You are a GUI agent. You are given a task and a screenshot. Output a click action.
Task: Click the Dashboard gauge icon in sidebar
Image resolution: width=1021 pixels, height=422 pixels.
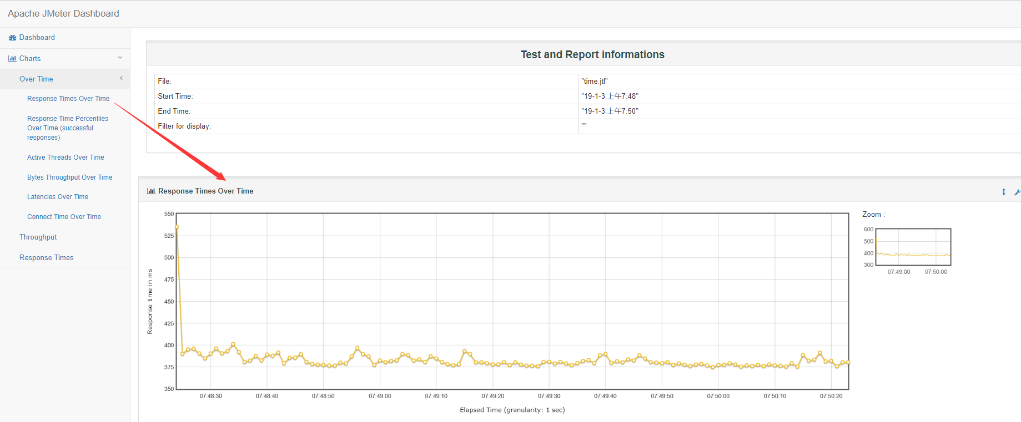point(12,38)
